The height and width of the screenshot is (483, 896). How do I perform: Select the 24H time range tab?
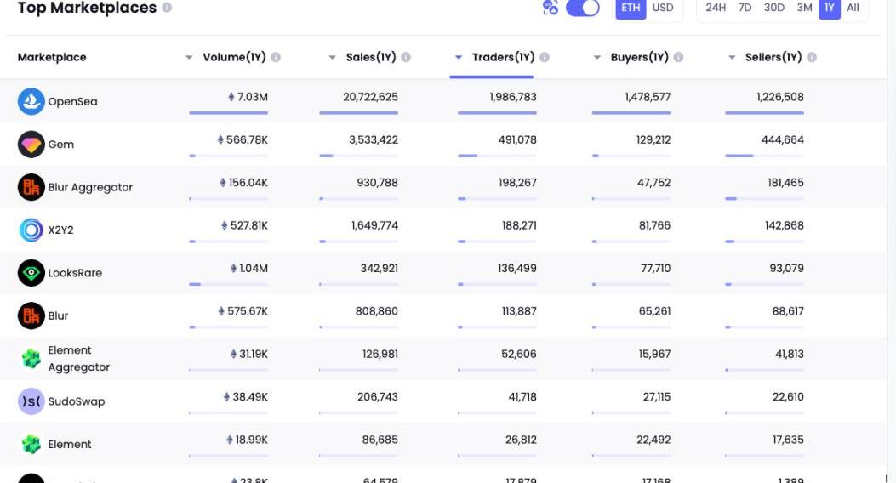(716, 8)
